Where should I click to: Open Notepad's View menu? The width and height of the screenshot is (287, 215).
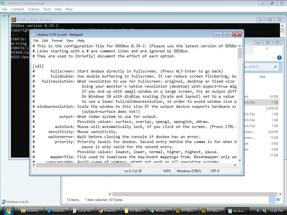70,41
